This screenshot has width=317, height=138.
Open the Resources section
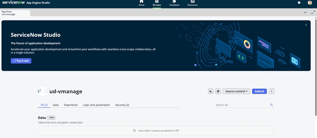click(x=192, y=3)
